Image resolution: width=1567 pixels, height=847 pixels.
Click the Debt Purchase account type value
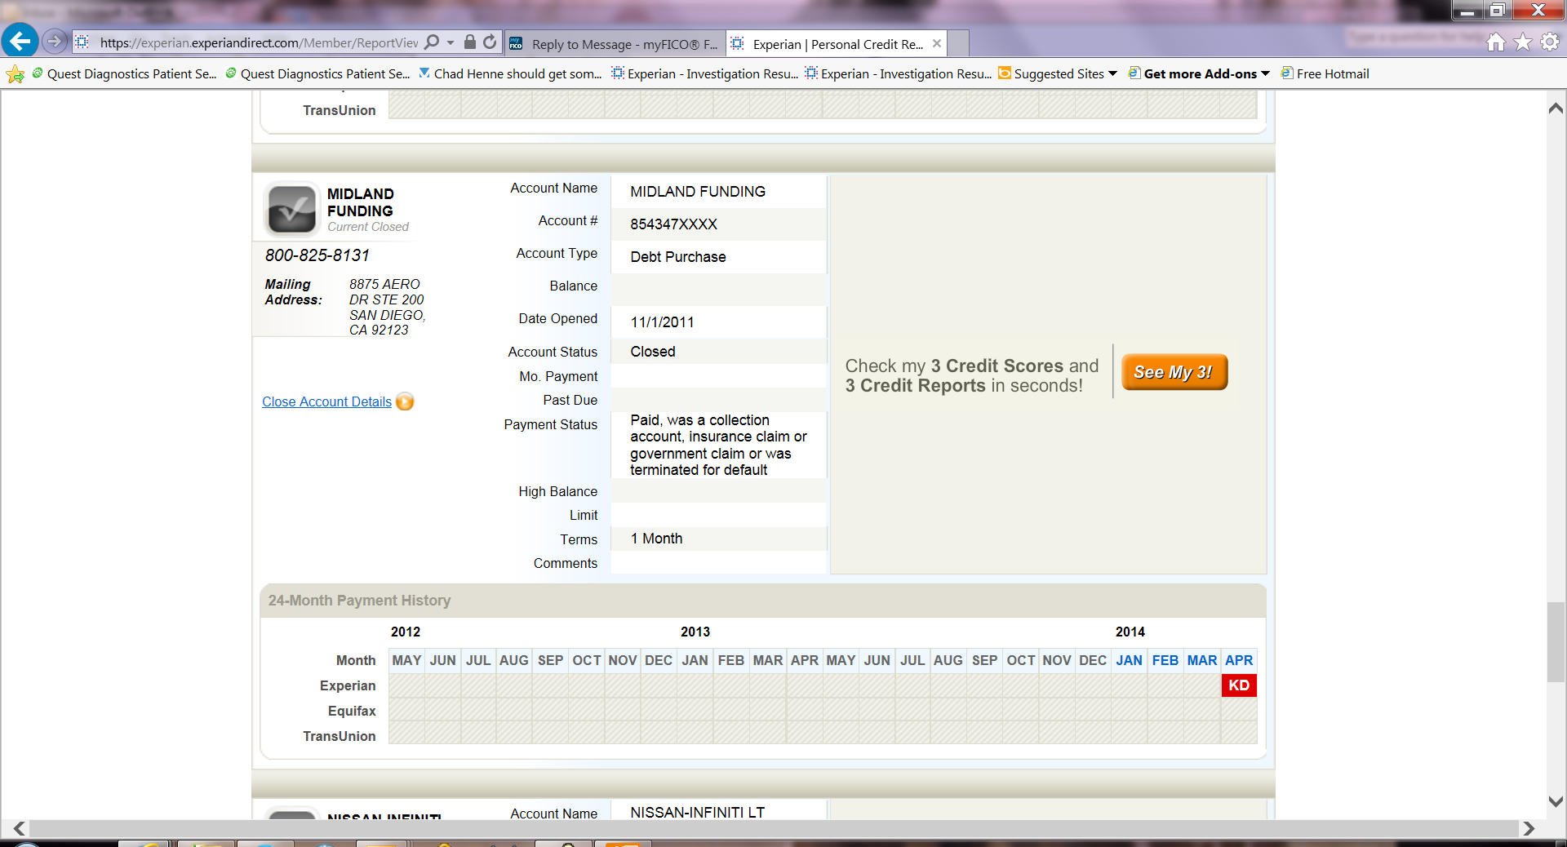coord(677,257)
